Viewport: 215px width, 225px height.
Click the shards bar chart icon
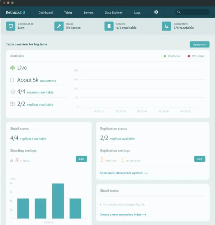click(12, 160)
